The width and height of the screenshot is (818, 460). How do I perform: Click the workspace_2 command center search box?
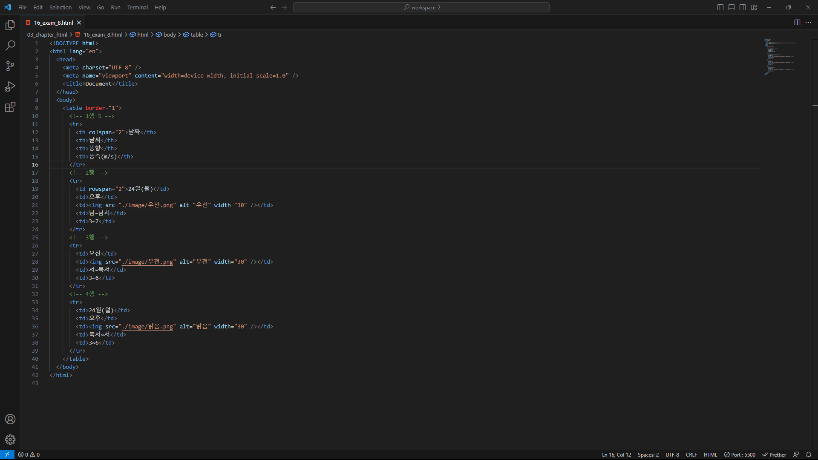421,7
